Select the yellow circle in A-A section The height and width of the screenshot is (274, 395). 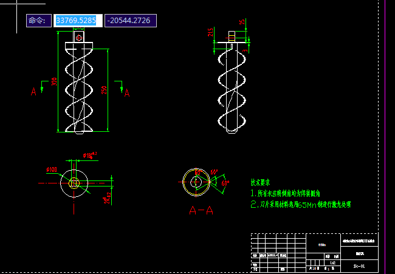pyautogui.click(x=196, y=182)
